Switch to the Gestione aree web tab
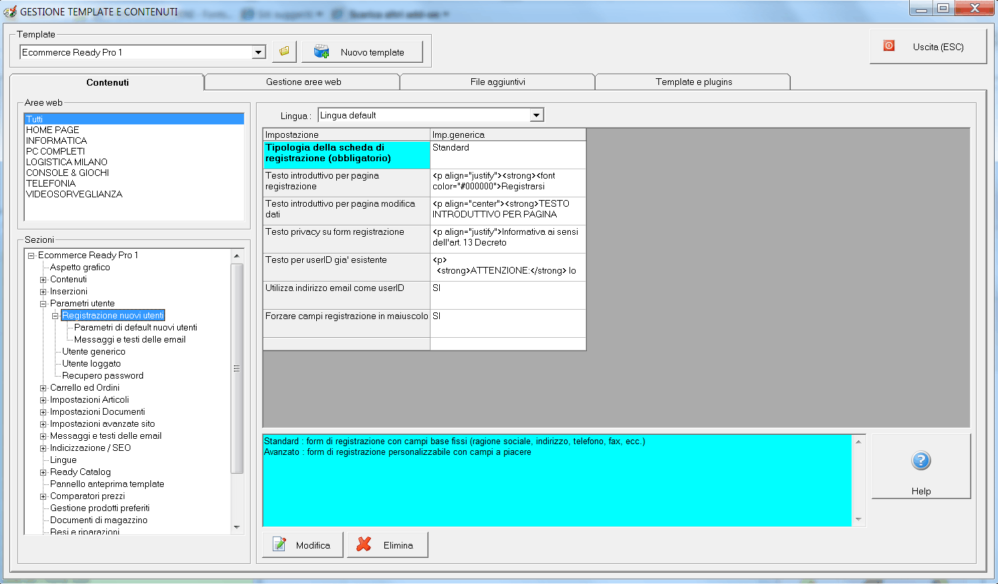Image resolution: width=998 pixels, height=584 pixels. (x=303, y=82)
